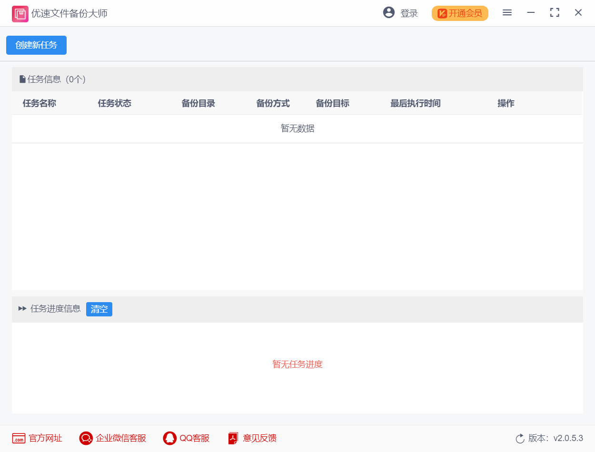Click the 任务进度信息 heading text
The image size is (595, 452).
(56, 309)
